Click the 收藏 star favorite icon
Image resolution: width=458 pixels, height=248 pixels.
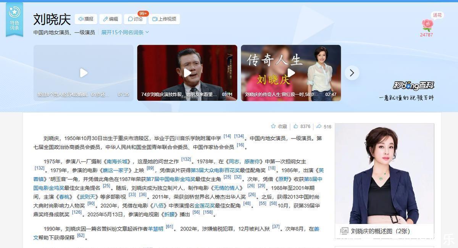coord(273,126)
